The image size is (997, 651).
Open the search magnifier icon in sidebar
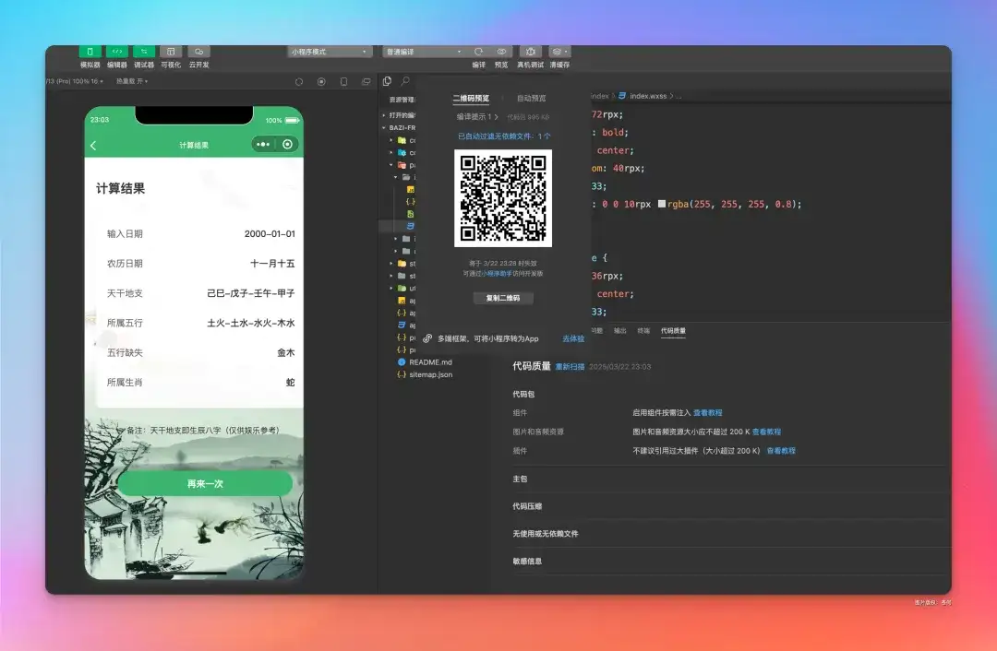coord(405,80)
